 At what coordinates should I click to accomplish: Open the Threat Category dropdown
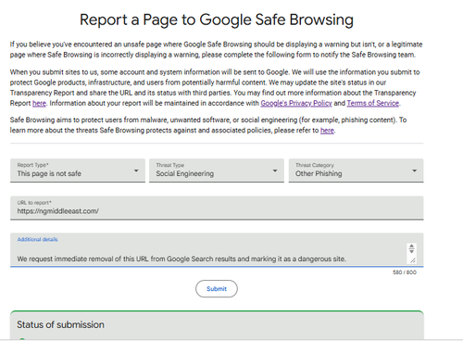(356, 170)
